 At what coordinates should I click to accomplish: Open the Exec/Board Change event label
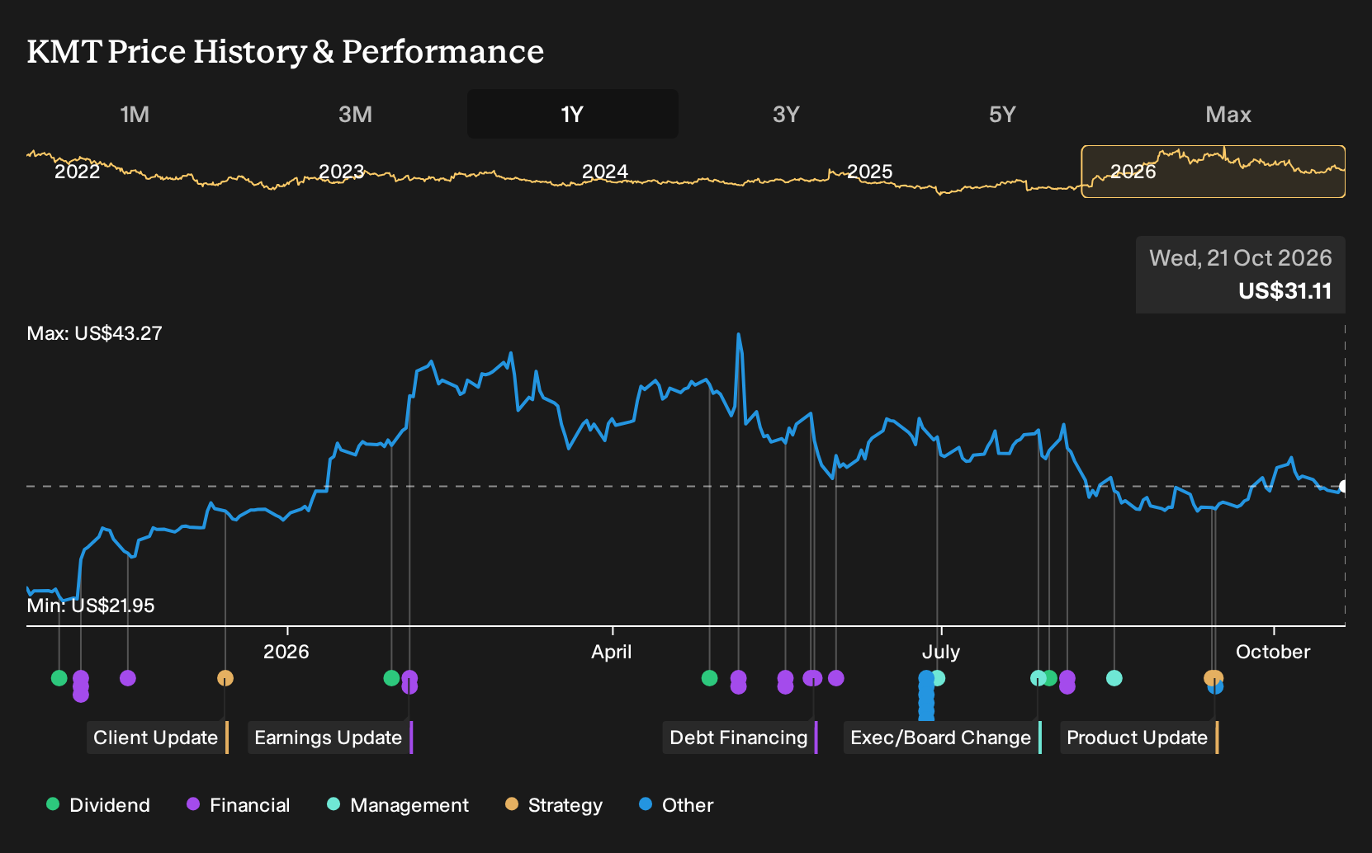tap(943, 738)
